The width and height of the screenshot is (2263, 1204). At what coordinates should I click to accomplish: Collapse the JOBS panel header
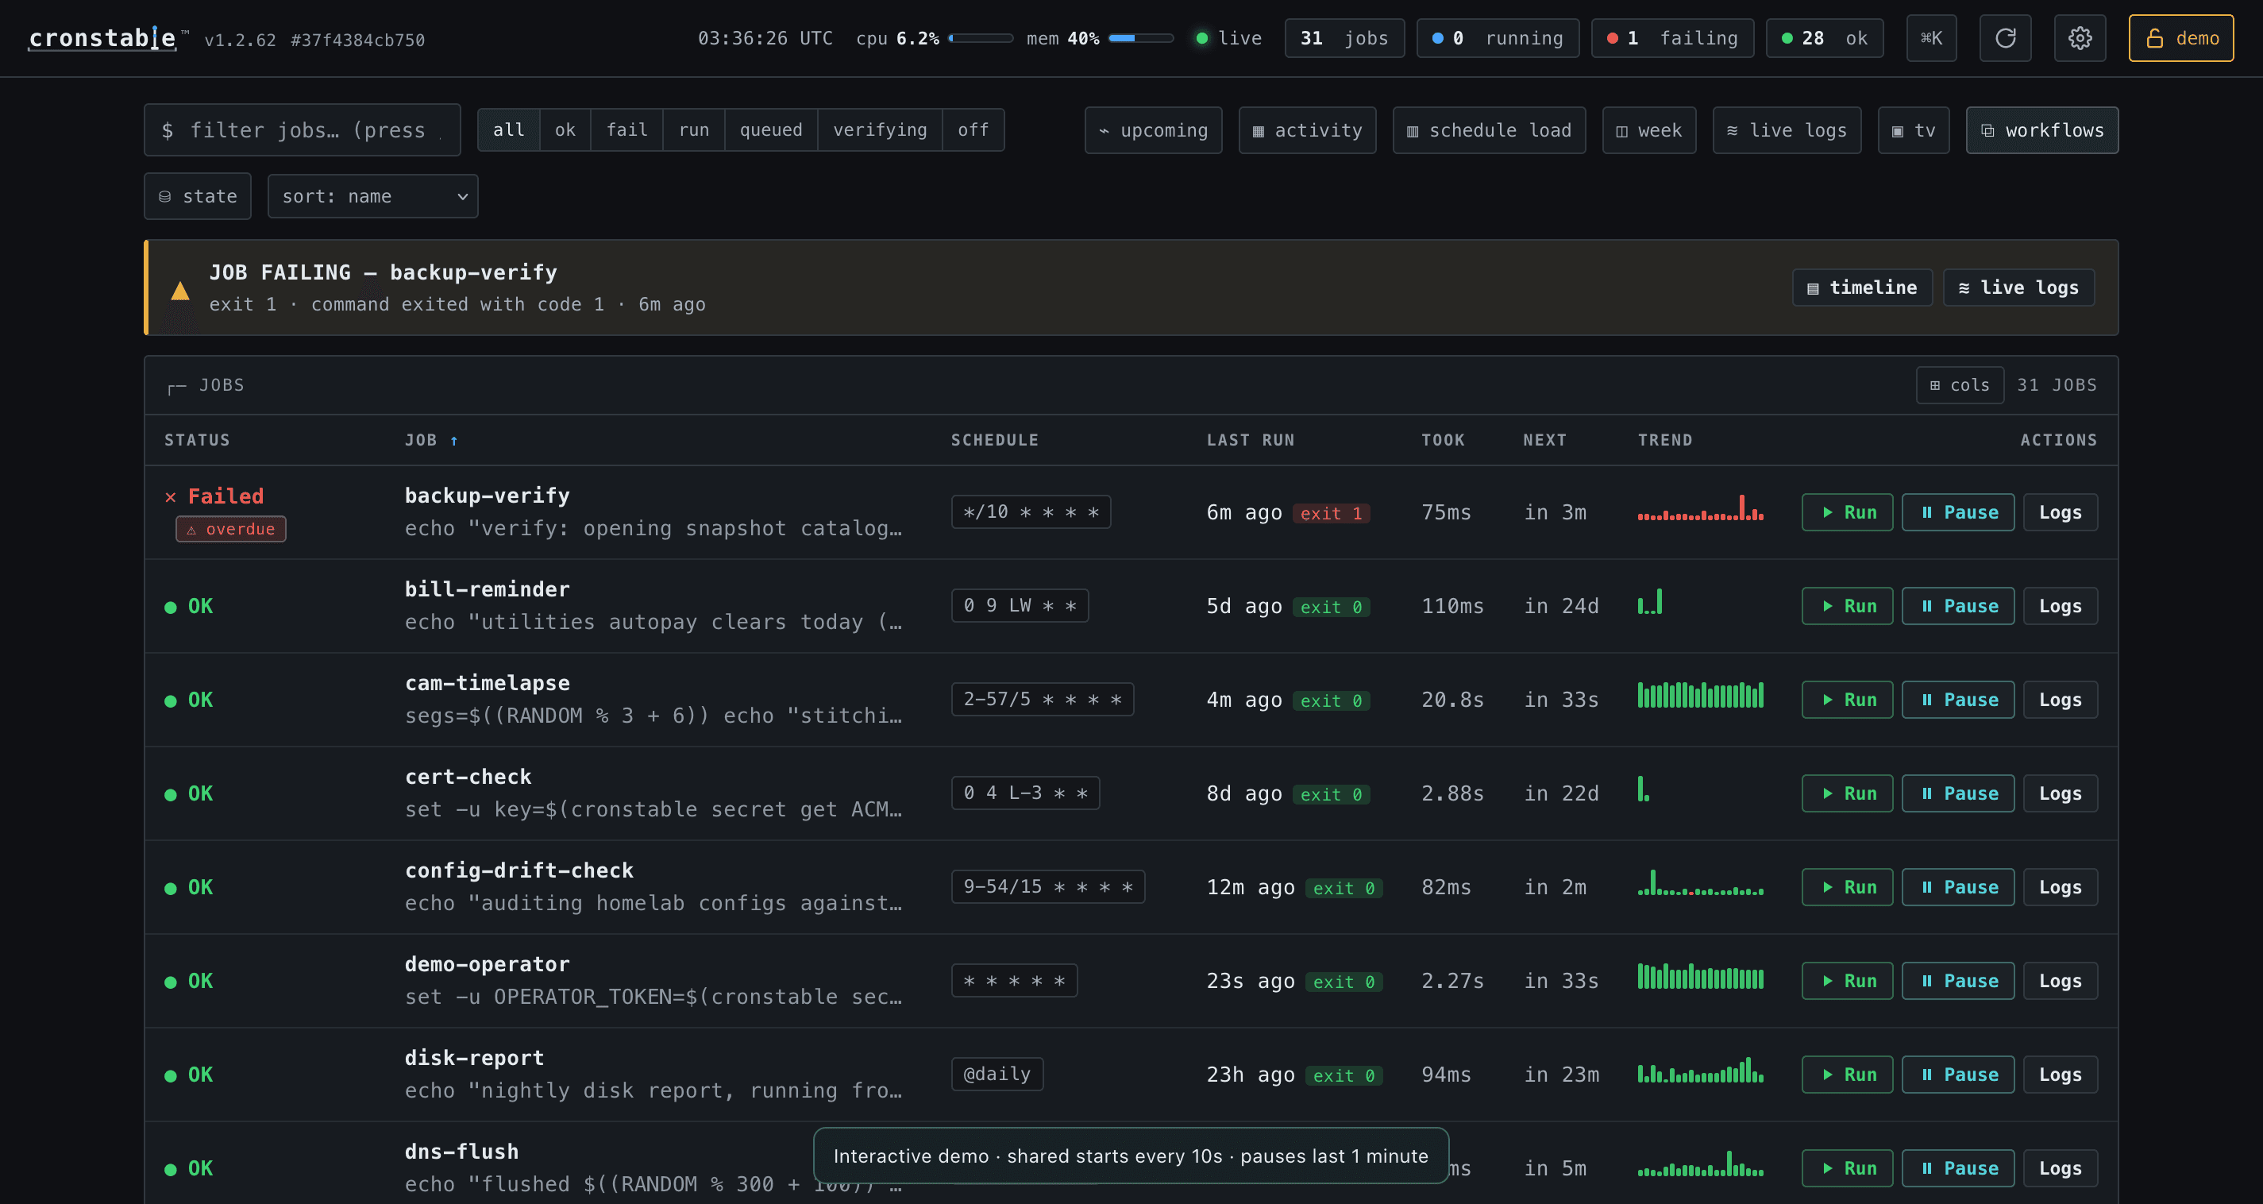tap(206, 385)
